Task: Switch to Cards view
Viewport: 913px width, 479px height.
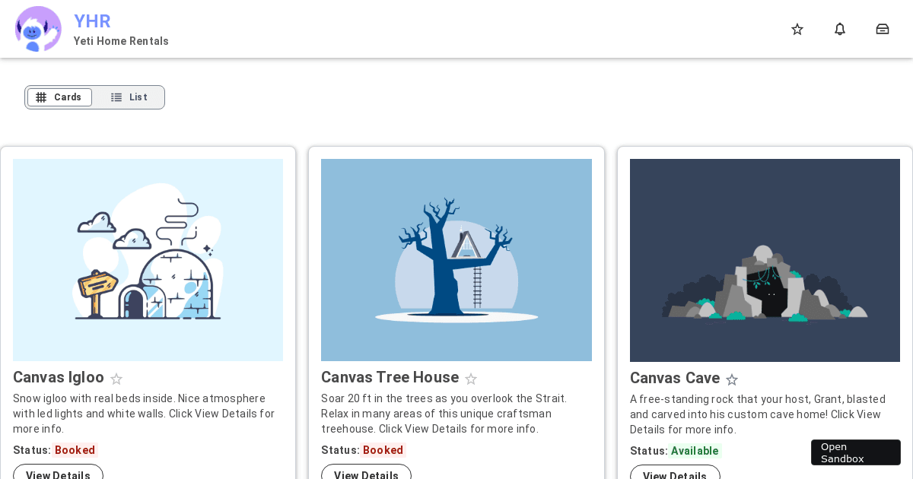Action: coord(59,97)
